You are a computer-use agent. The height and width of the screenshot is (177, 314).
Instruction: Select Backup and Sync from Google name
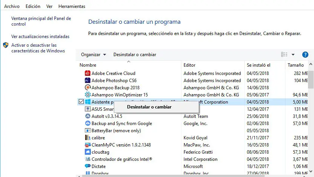click(x=122, y=124)
